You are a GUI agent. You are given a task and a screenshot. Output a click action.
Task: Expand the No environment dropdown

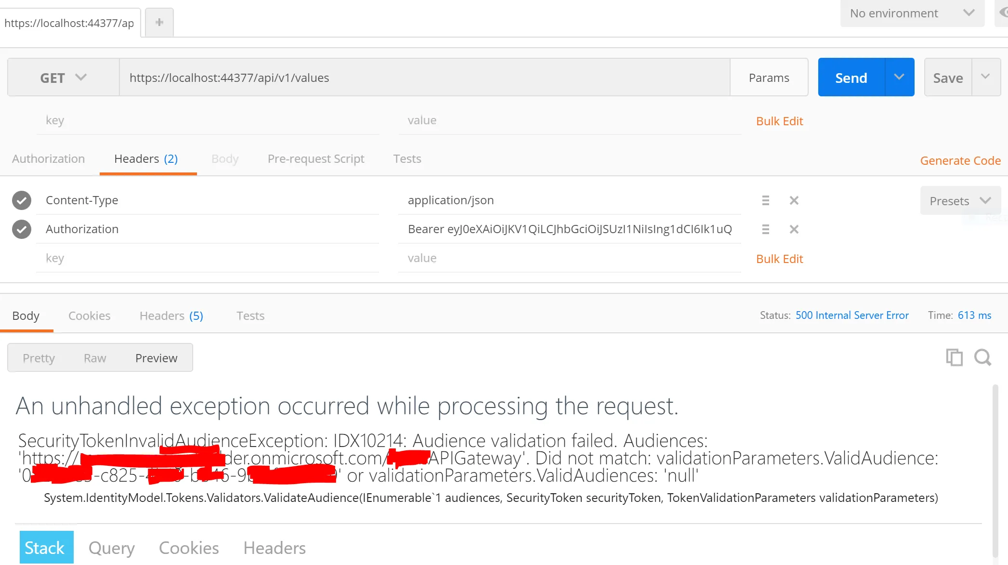click(x=912, y=13)
